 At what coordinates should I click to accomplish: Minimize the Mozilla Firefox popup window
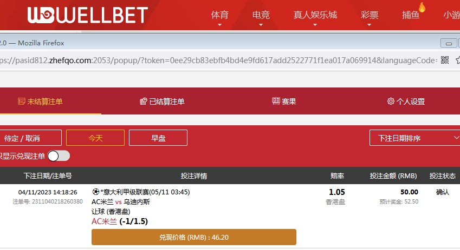(449, 43)
